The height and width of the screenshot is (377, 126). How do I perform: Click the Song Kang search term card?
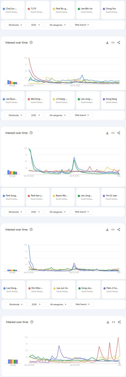(x=113, y=100)
